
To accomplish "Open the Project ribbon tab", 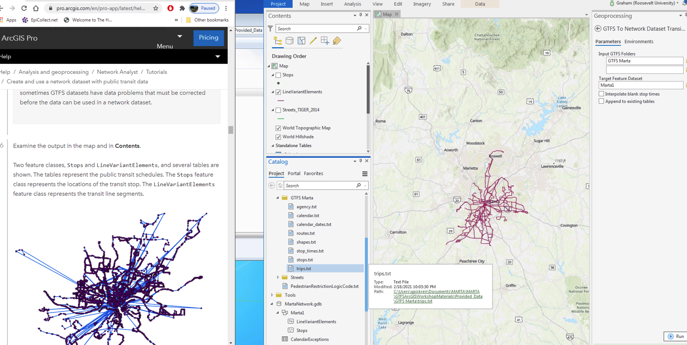I will pyautogui.click(x=278, y=4).
